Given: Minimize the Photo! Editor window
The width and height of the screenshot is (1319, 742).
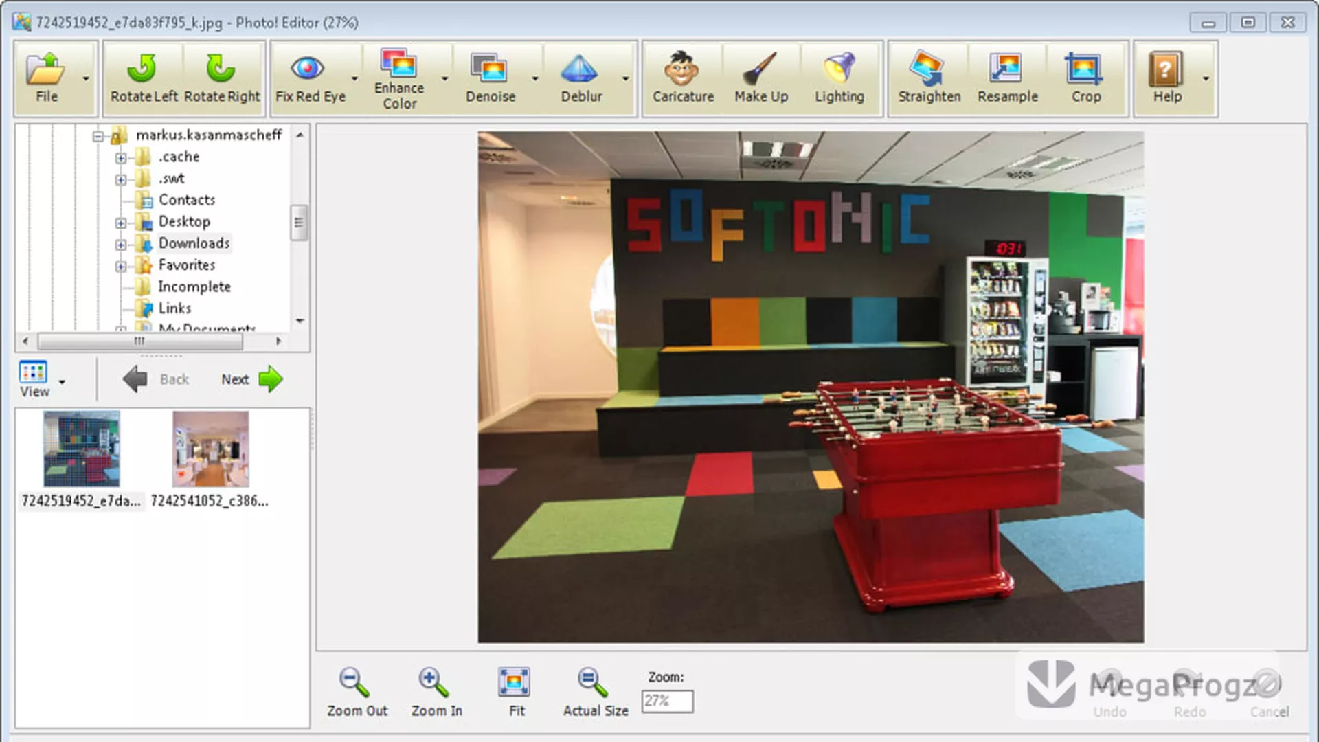Looking at the screenshot, I should click(x=1208, y=23).
